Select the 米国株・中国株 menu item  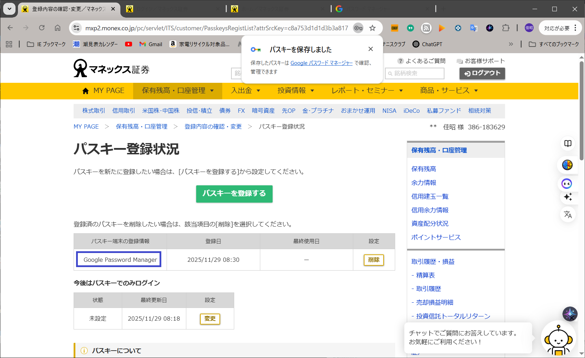161,111
